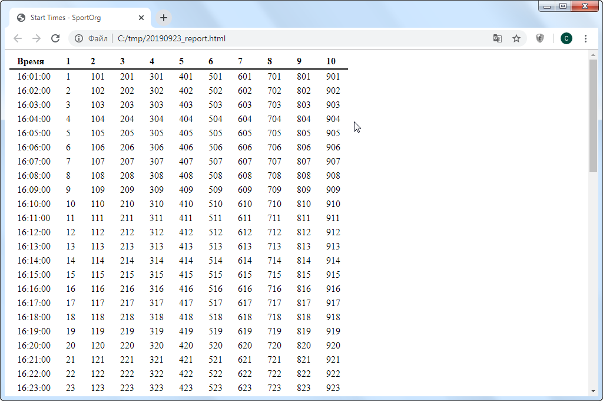The width and height of the screenshot is (603, 401).
Task: Click the cell with number 514
Action: pos(216,261)
